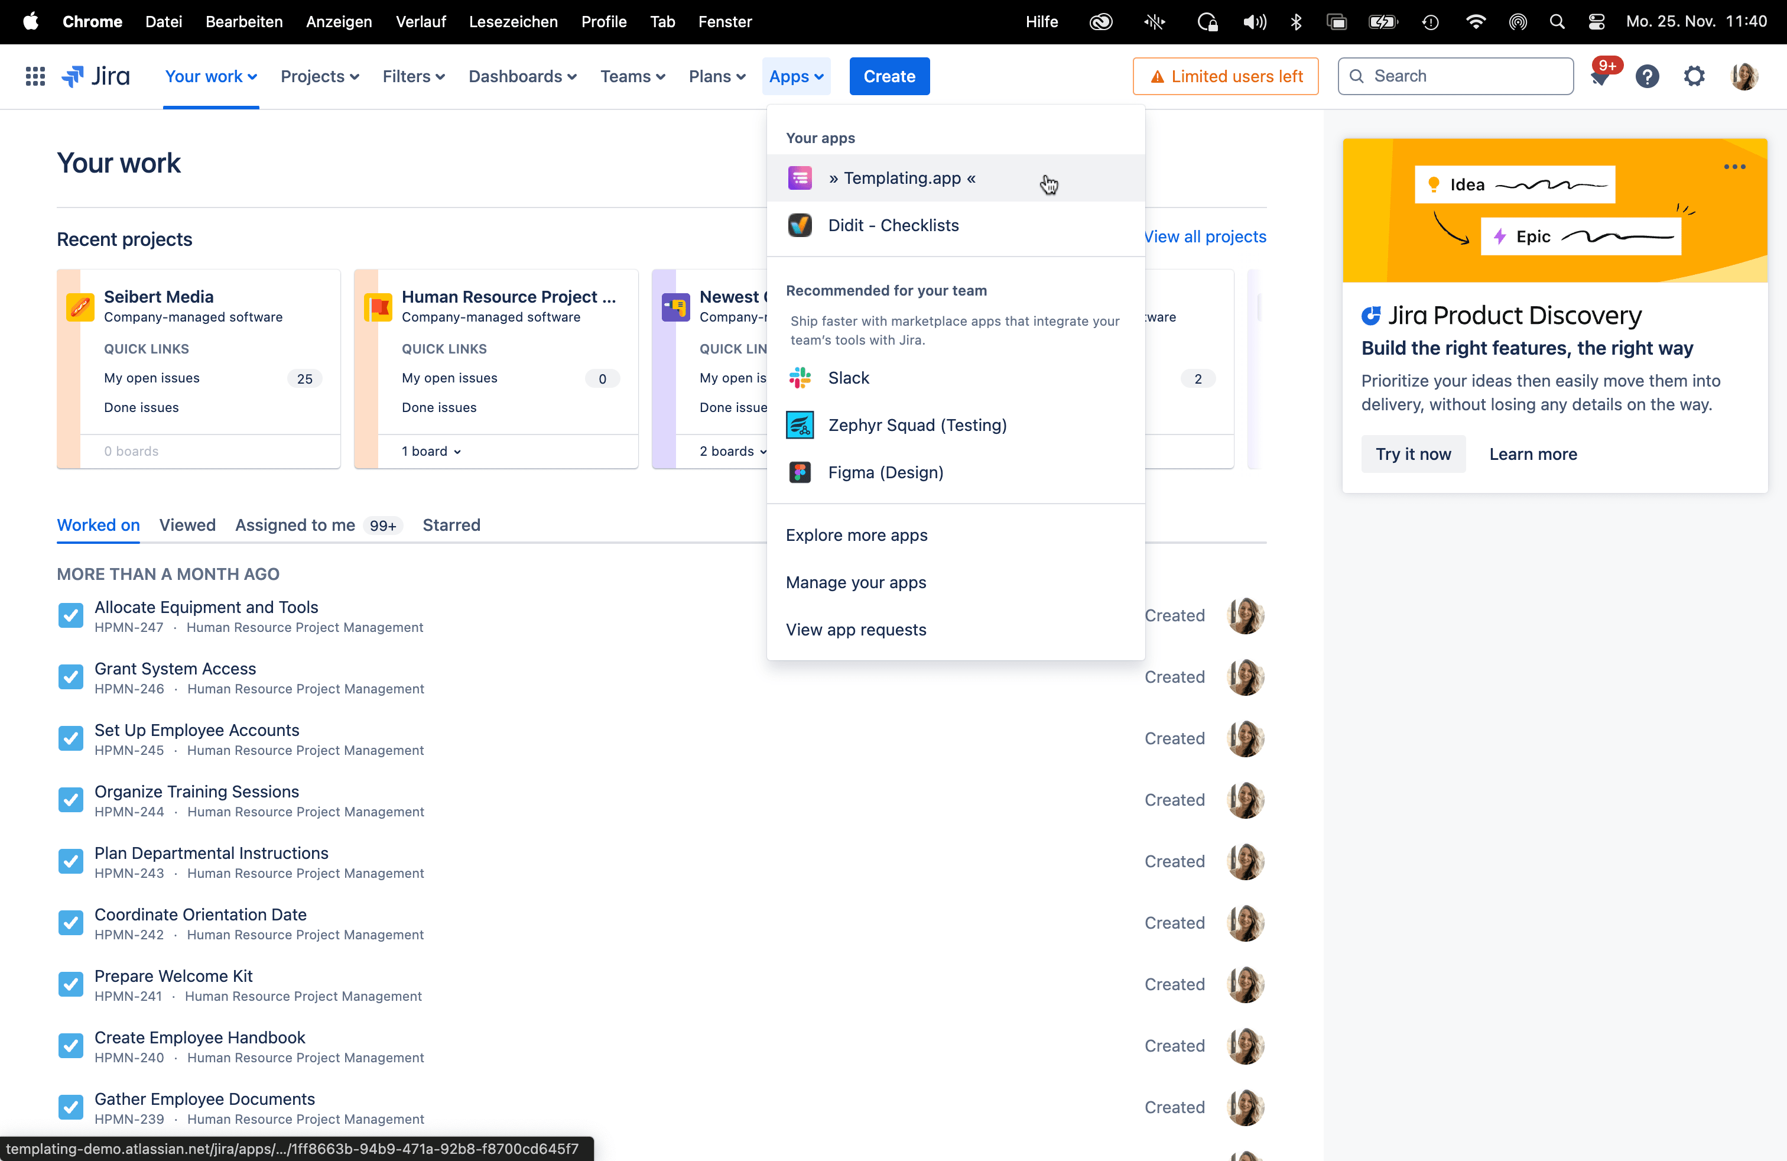The width and height of the screenshot is (1787, 1161).
Task: Open the Didit - Checklists app icon
Action: pyautogui.click(x=800, y=225)
